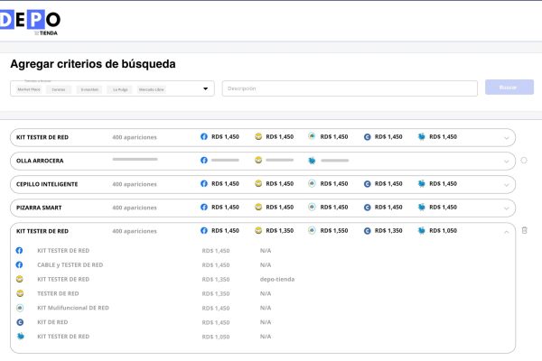The height and width of the screenshot is (361, 542).
Task: Collapse the expanded KIT TESTER DE RED row
Action: [507, 231]
